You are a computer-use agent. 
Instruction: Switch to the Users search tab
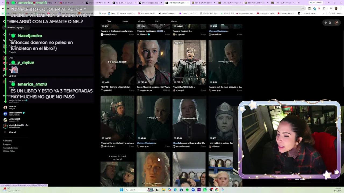point(125,21)
